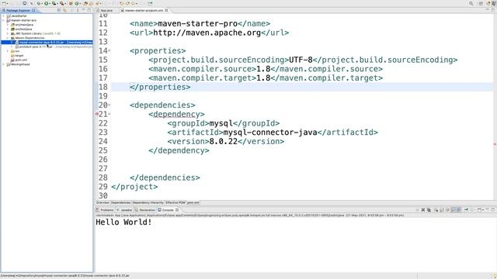The height and width of the screenshot is (279, 497).
Task: Expand JRE System Library node
Action: pos(8,33)
